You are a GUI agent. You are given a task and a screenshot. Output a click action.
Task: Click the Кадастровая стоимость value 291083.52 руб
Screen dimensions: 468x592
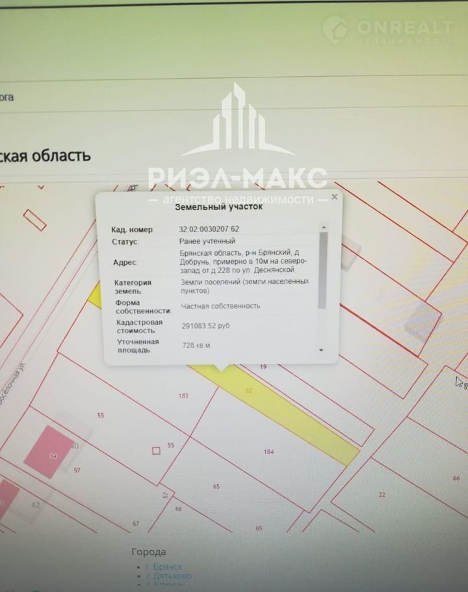pos(205,325)
